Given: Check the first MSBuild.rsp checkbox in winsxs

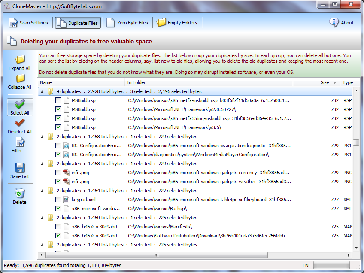Looking at the screenshot, I should [x=58, y=100].
